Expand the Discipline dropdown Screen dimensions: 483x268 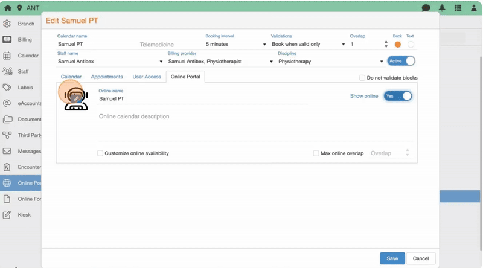point(330,62)
